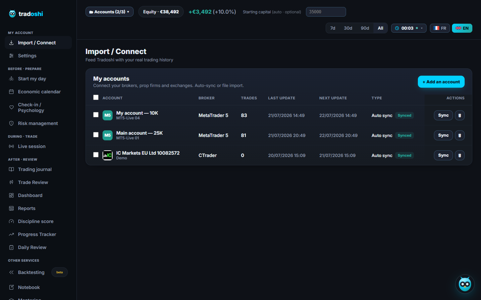Click the +€3,492 (+10.0%) gain text
The image size is (481, 300).
[x=212, y=12]
